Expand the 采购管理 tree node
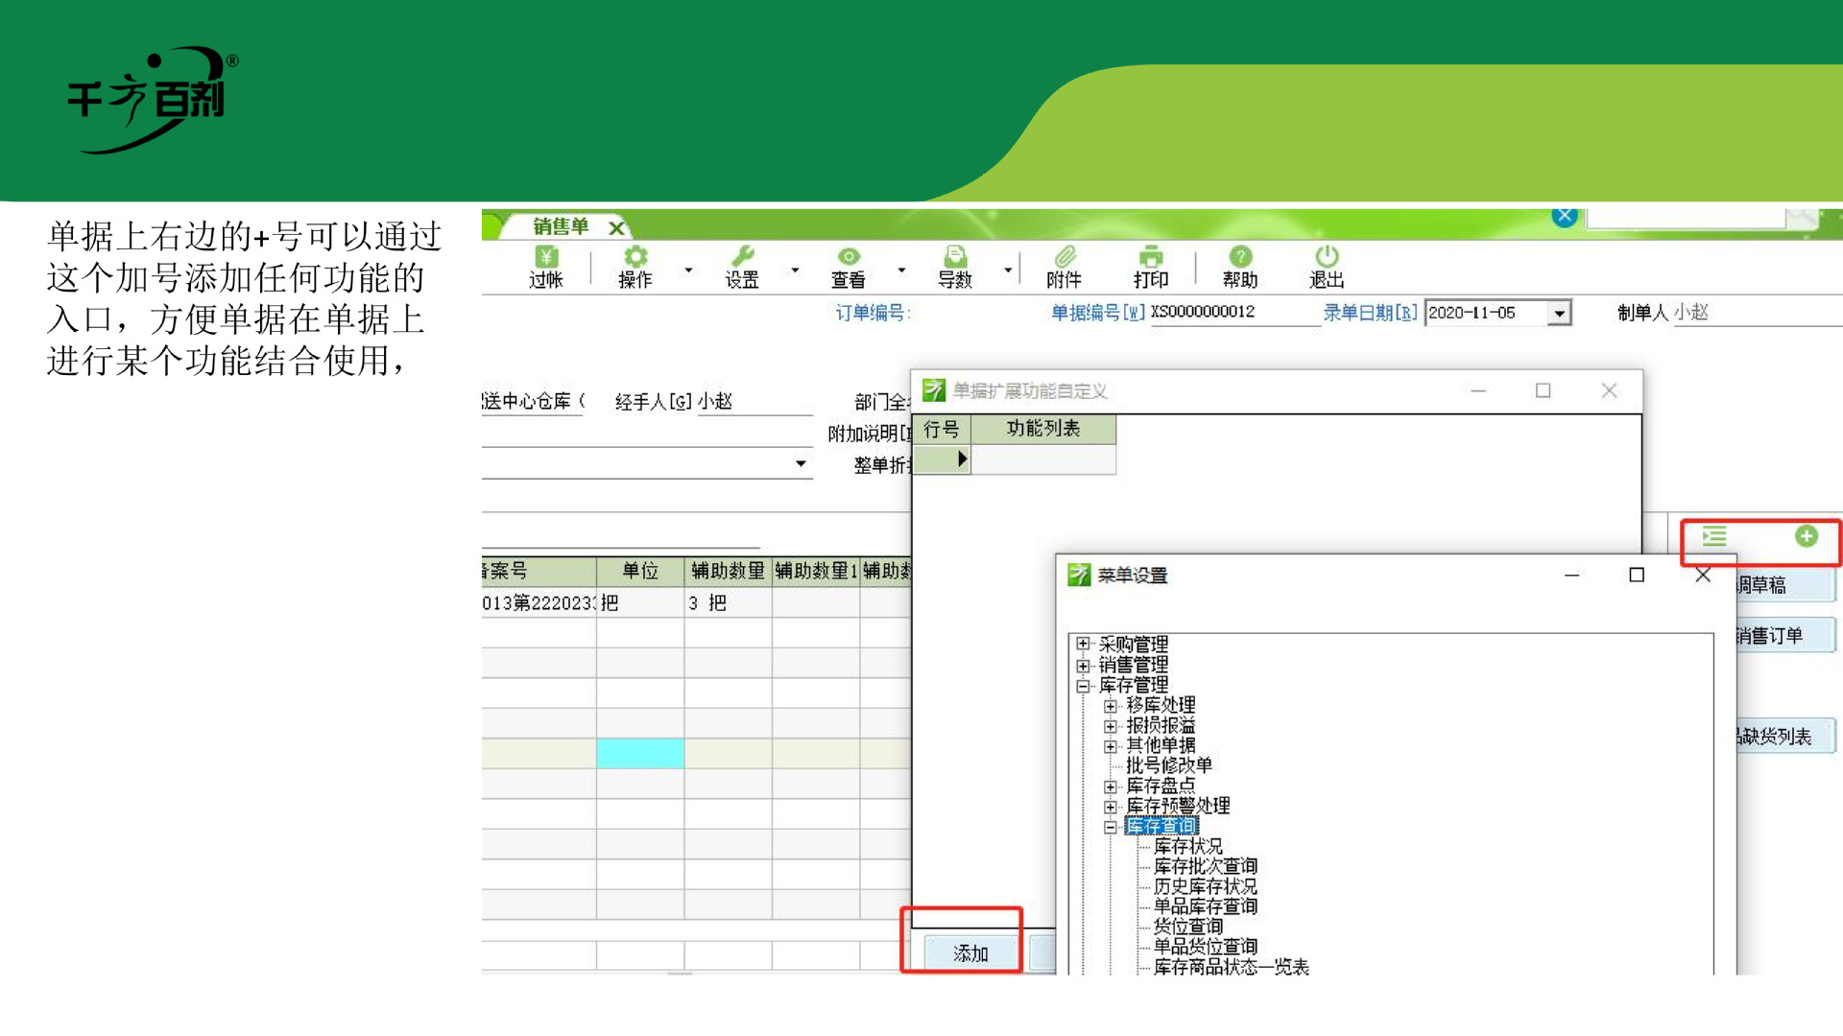Image resolution: width=1843 pixels, height=1036 pixels. coord(1084,644)
